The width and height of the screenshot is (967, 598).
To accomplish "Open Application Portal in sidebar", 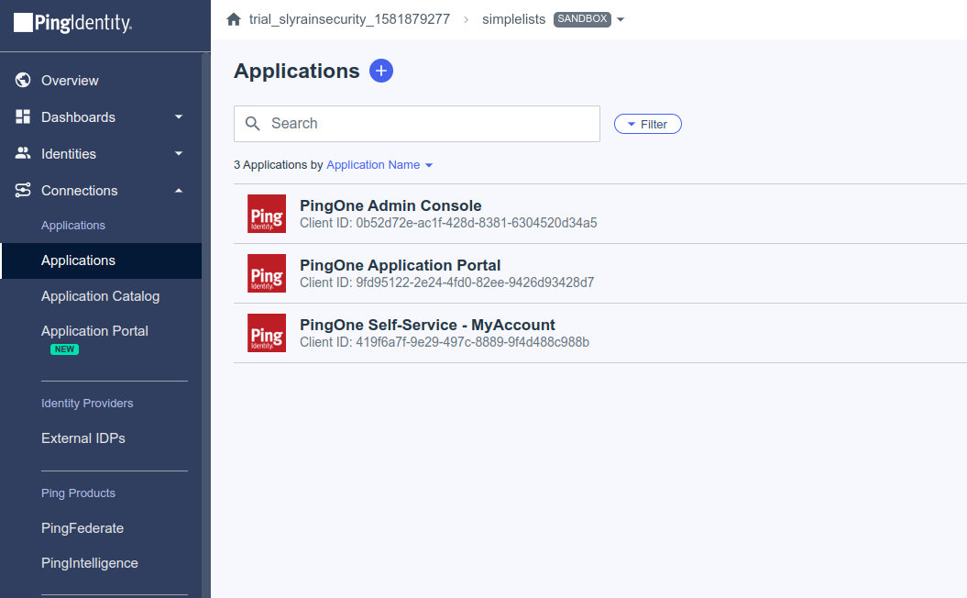I will click(x=95, y=331).
